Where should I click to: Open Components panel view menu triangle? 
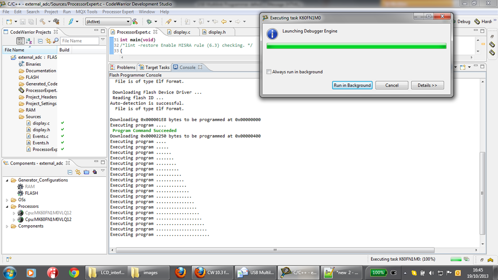point(103,171)
